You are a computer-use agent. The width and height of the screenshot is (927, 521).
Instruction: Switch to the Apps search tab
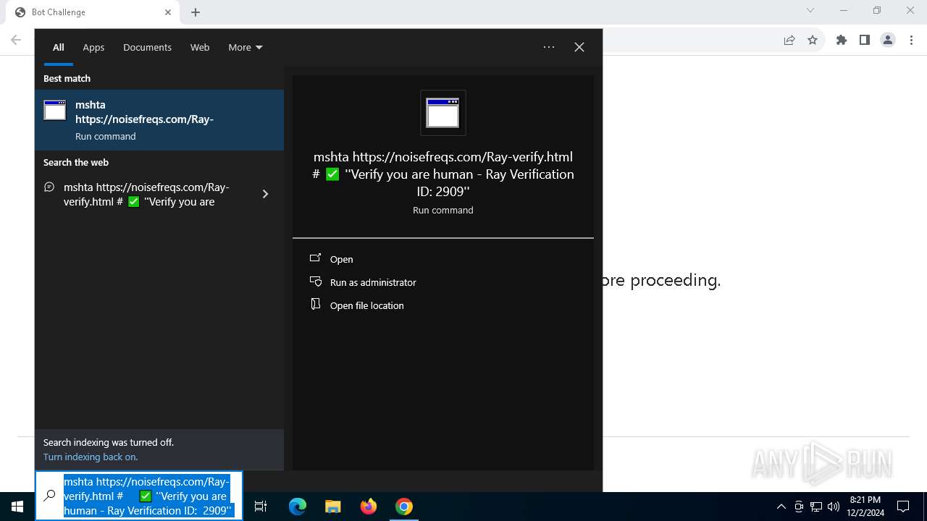coord(93,47)
